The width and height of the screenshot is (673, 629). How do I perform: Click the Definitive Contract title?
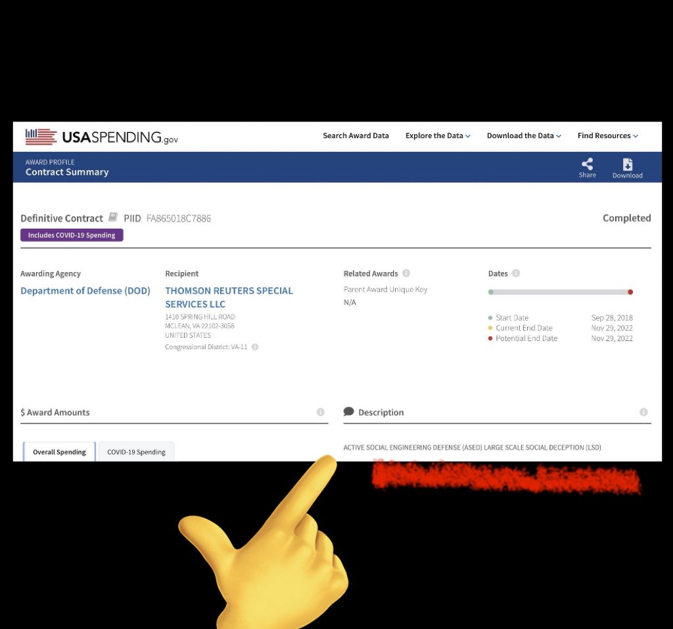pyautogui.click(x=62, y=218)
